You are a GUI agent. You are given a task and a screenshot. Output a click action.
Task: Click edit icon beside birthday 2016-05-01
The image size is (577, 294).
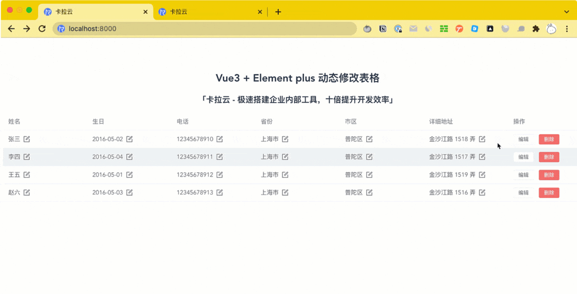129,175
